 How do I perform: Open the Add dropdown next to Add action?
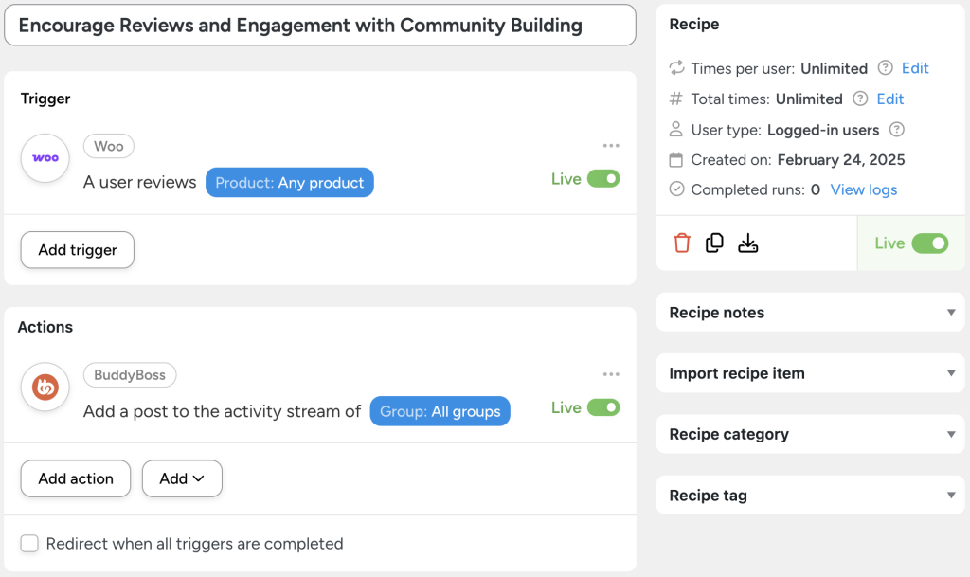coord(181,478)
